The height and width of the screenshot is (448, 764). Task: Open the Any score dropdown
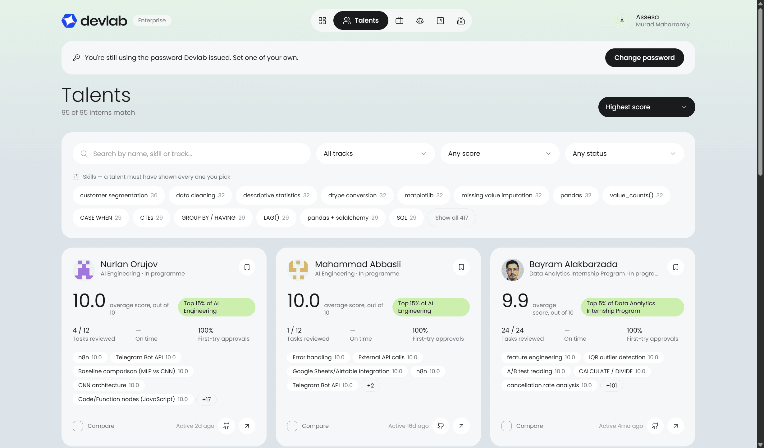click(x=500, y=154)
